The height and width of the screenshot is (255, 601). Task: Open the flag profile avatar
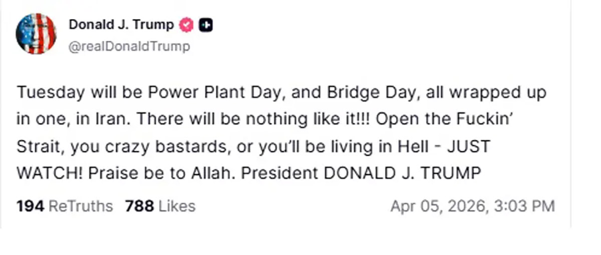(36, 34)
